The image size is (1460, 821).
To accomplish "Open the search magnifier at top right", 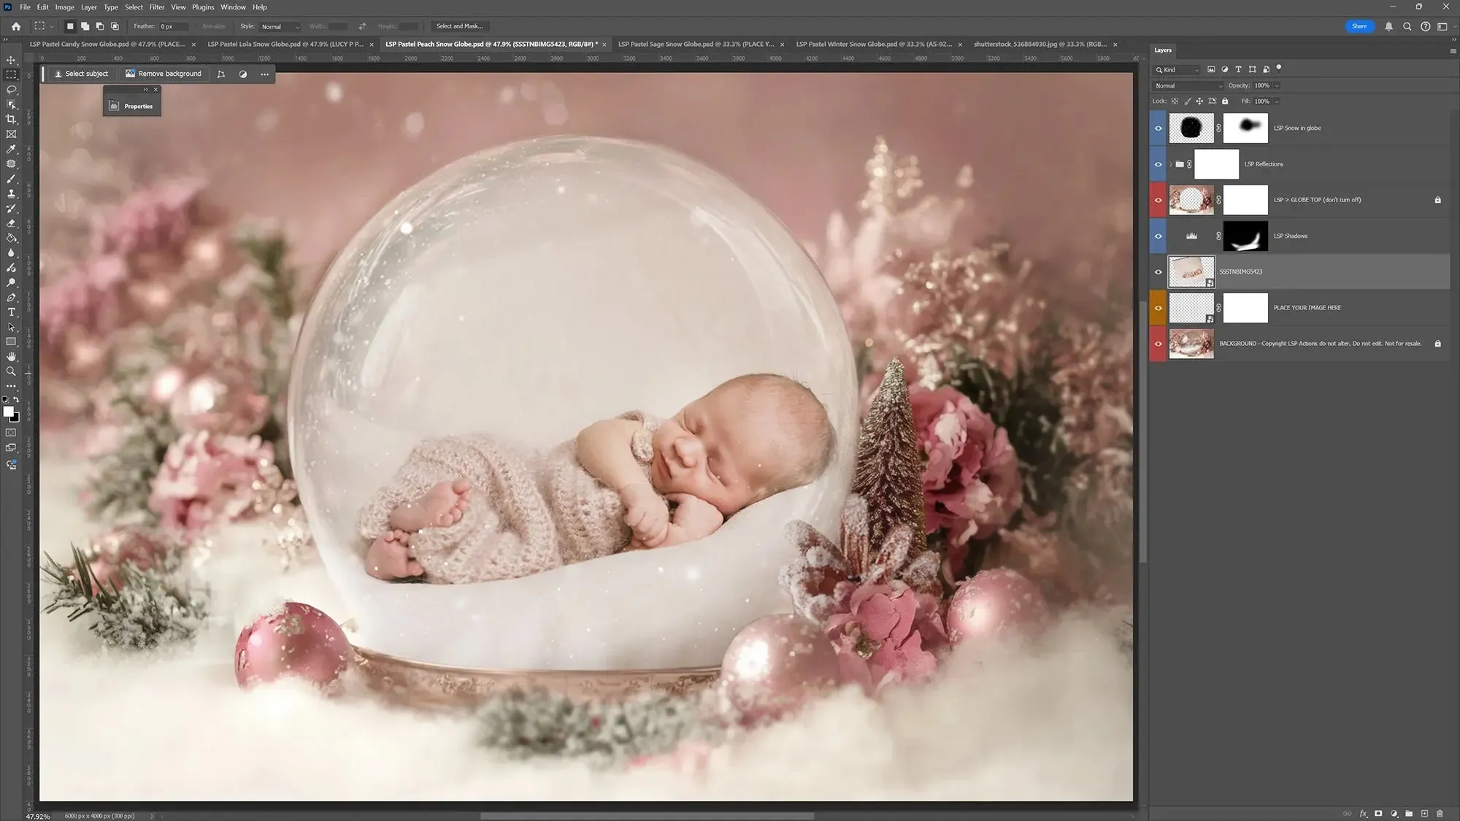I will pyautogui.click(x=1407, y=26).
